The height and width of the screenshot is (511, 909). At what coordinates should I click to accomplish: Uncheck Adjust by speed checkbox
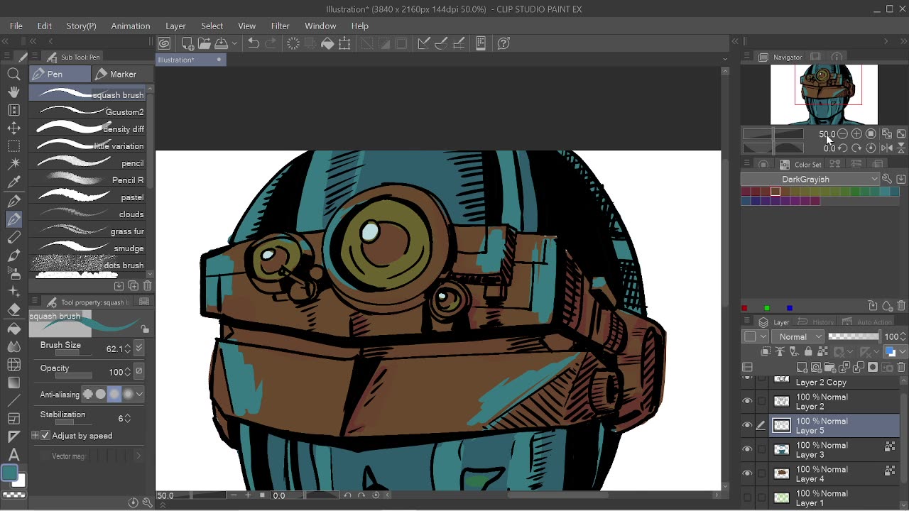45,436
